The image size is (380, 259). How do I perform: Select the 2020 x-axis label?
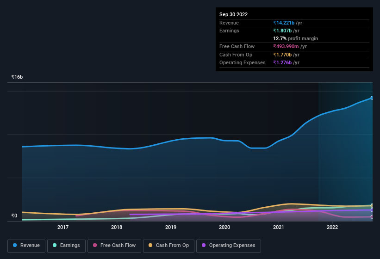click(x=224, y=227)
